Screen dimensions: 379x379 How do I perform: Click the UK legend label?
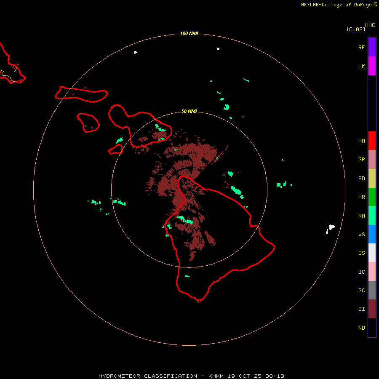(x=361, y=66)
